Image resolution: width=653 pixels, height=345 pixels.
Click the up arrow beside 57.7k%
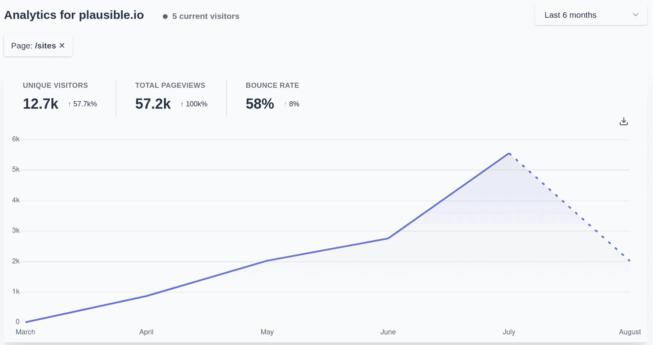tap(70, 104)
